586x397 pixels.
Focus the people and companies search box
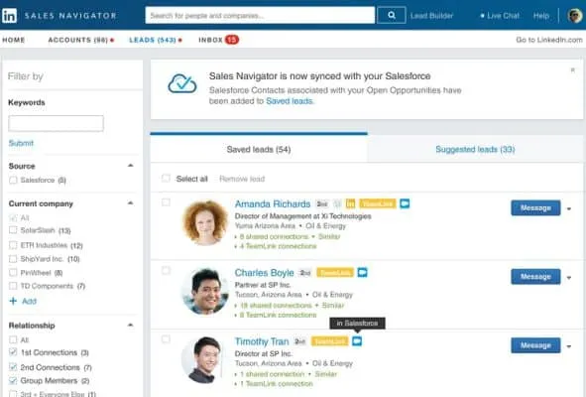click(260, 15)
